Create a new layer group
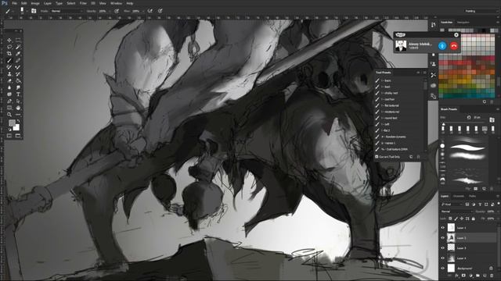The height and width of the screenshot is (281, 501). coord(478,276)
